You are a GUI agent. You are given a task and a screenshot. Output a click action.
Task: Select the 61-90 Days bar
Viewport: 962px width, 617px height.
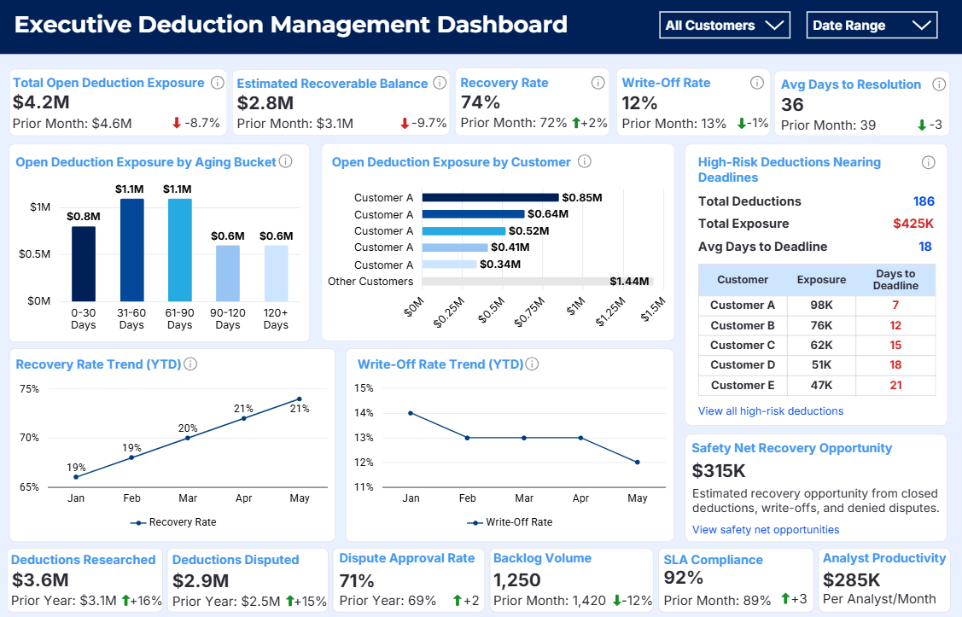[180, 250]
